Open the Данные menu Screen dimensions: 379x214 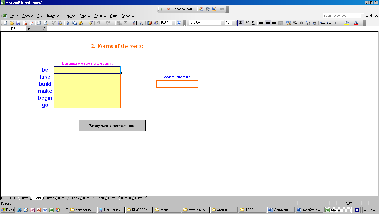(100, 16)
